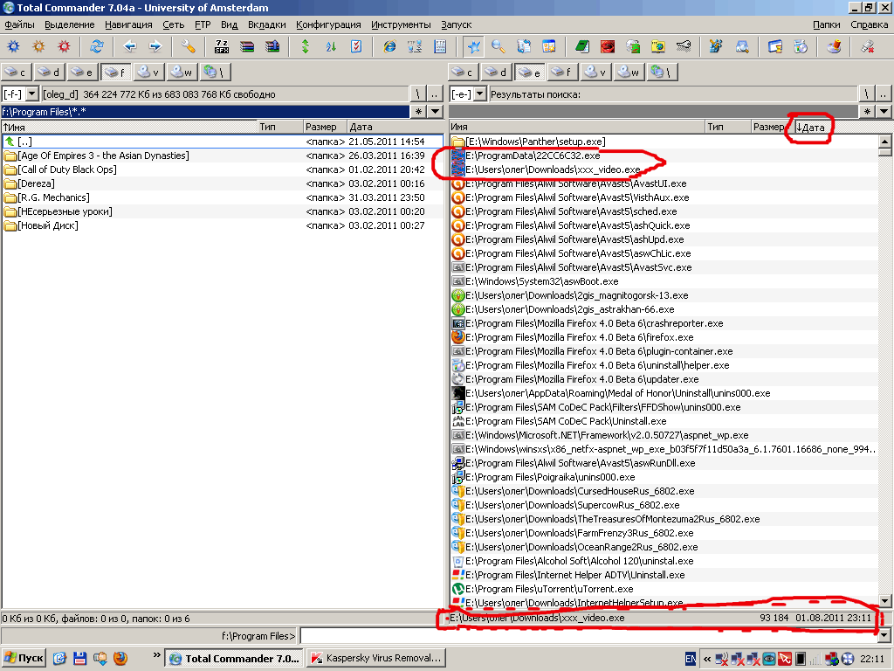Screen dimensions: 894x671
Task: Open left panel favorites asterisk button
Action: tap(418, 111)
